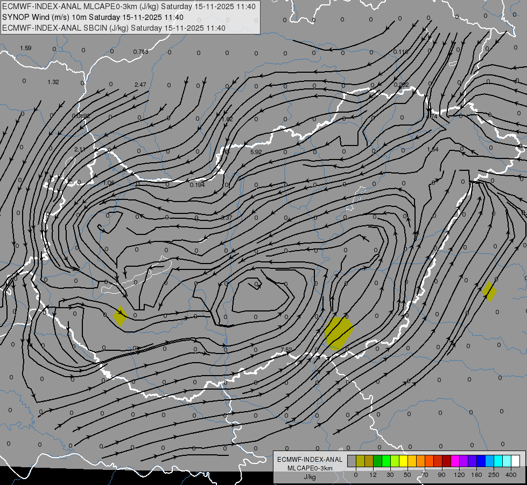Screen dimensions: 527x485
Task: Select the pure yellow legend swatch
Action: click(x=404, y=461)
